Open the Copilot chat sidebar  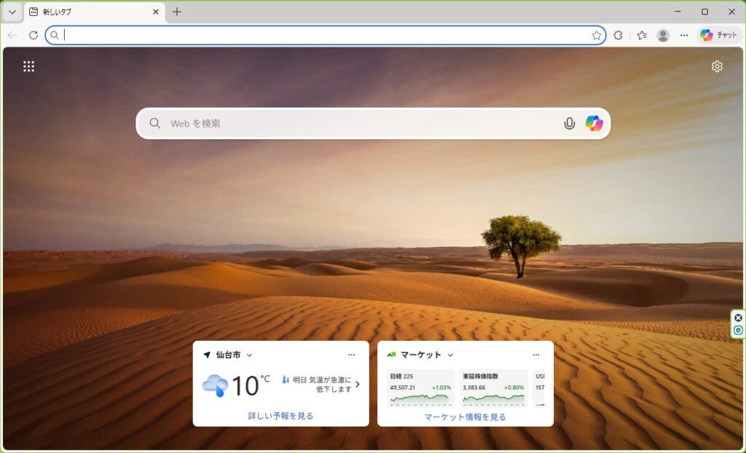click(718, 35)
